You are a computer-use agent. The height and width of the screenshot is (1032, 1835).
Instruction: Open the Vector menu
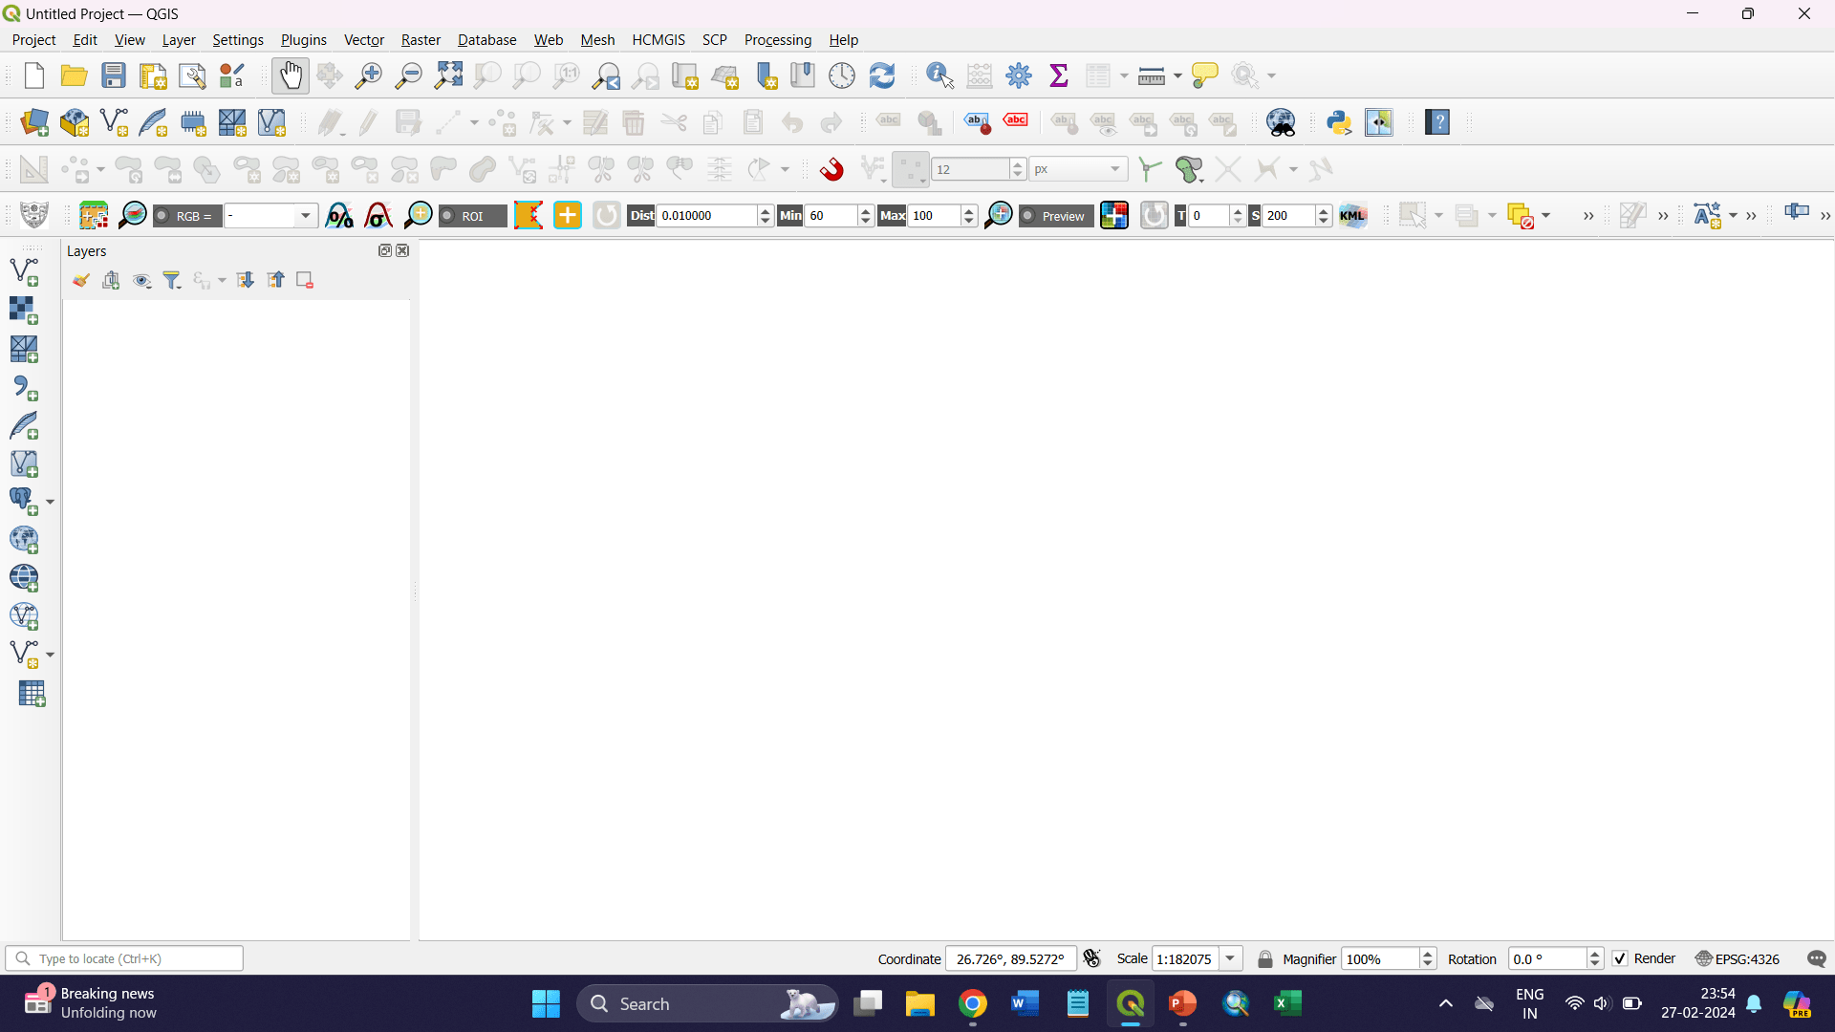tap(364, 40)
